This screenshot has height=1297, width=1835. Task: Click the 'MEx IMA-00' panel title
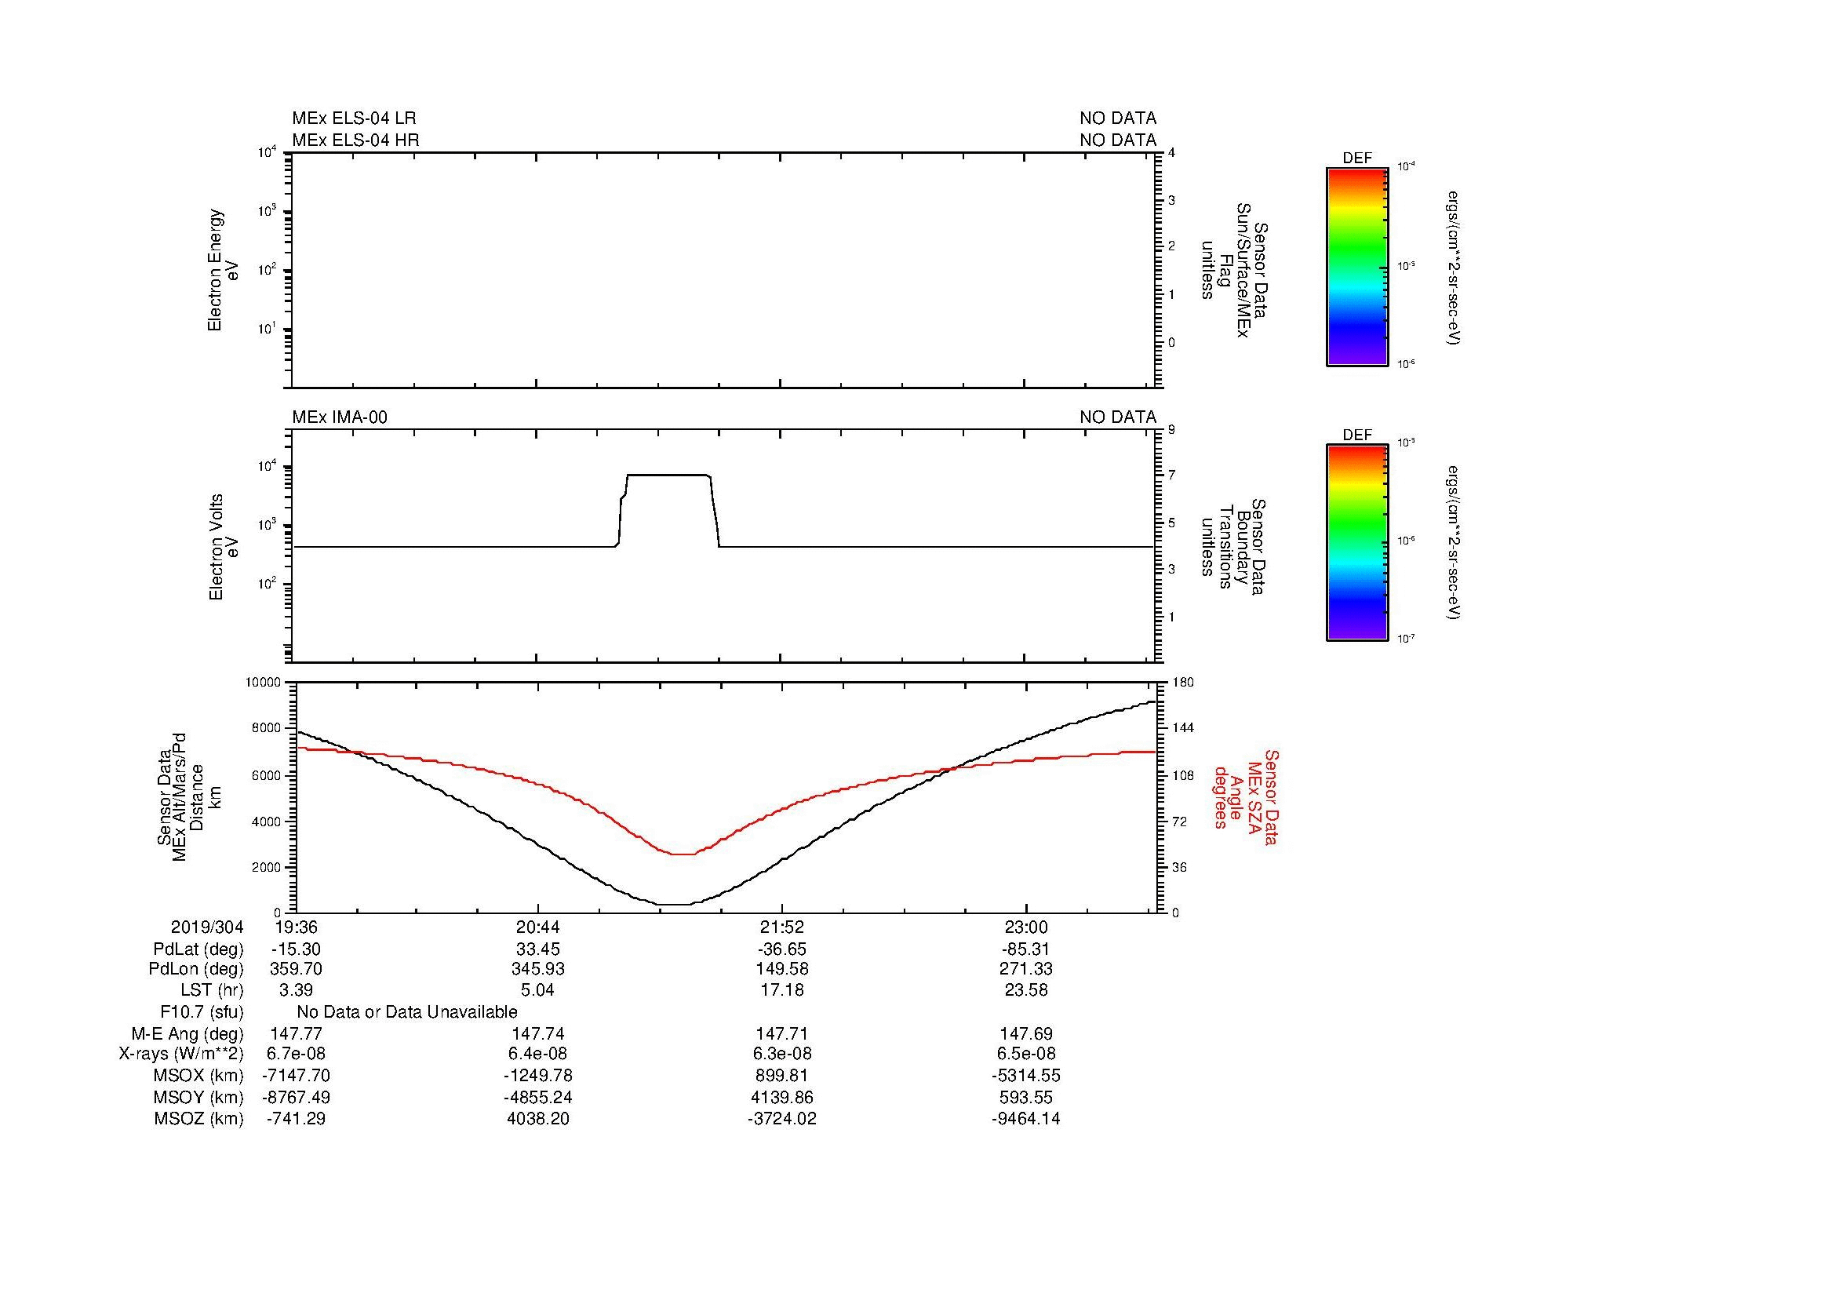[340, 417]
